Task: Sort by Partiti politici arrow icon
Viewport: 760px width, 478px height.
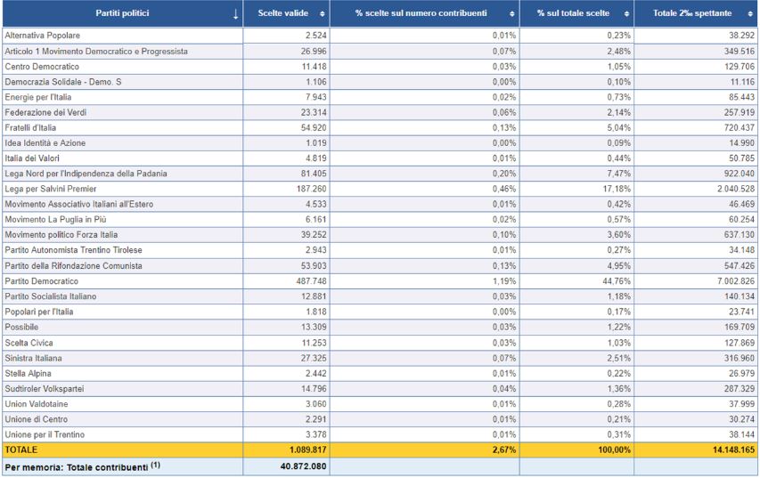Action: (x=235, y=13)
